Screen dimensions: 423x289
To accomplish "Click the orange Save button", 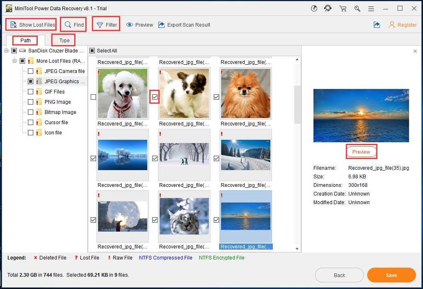I will 391,275.
